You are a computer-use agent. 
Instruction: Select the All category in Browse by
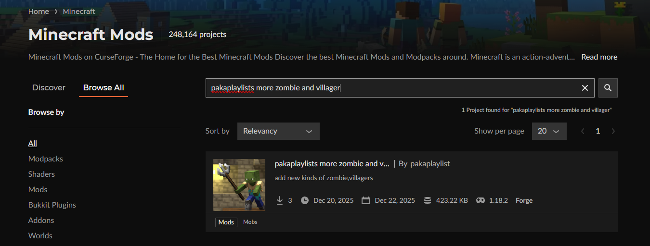[33, 143]
